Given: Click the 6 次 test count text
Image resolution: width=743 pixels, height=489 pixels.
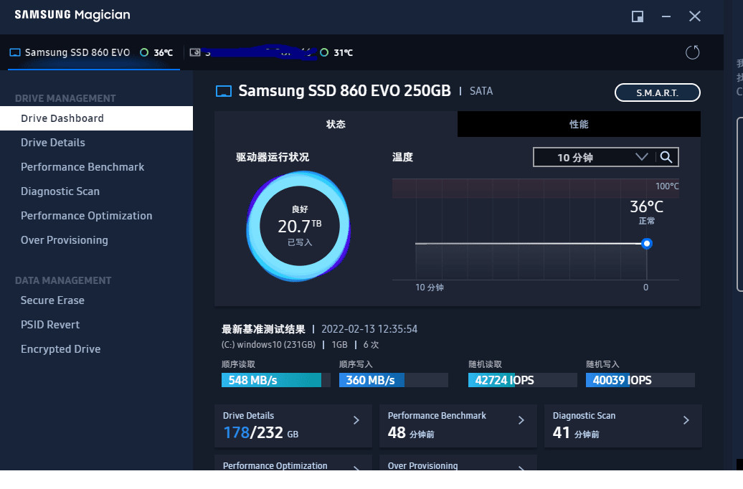Looking at the screenshot, I should coord(371,344).
